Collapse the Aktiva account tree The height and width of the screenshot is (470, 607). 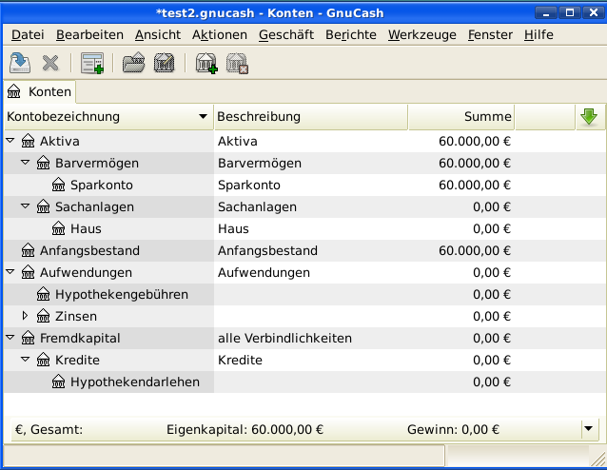(x=10, y=141)
